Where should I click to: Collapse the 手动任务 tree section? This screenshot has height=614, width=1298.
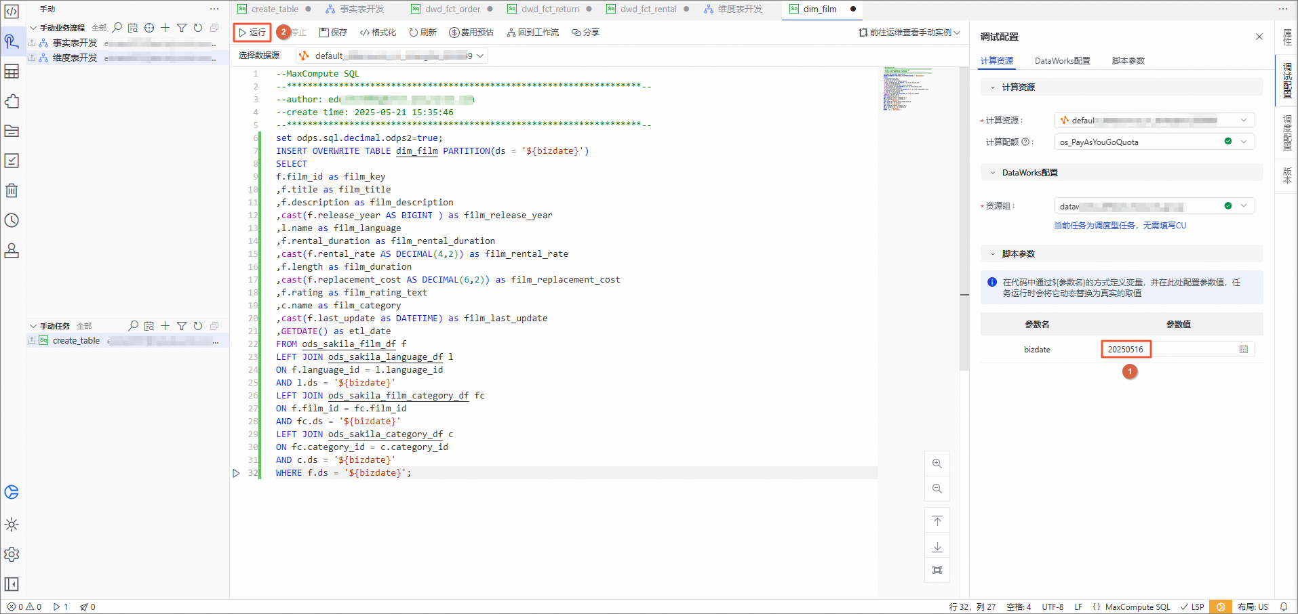click(33, 326)
